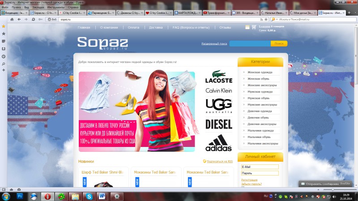Open the downloads panel in the sidebar
Image resolution: width=358 pixels, height=201 pixels.
pyautogui.click(x=4, y=49)
